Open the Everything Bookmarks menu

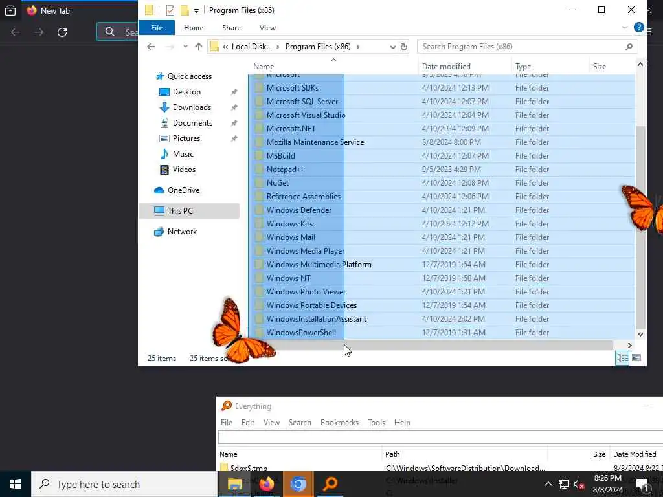(x=339, y=423)
